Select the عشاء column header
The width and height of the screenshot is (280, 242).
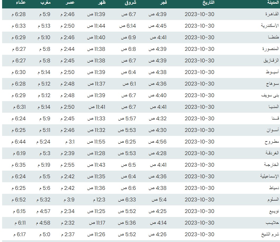[21, 2]
